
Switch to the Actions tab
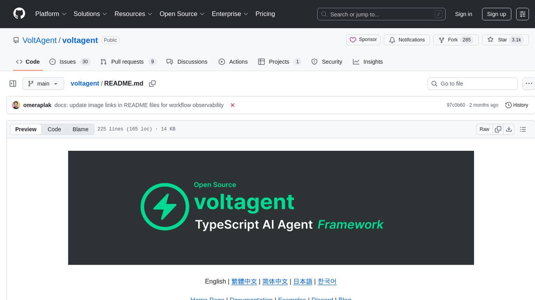(x=233, y=62)
